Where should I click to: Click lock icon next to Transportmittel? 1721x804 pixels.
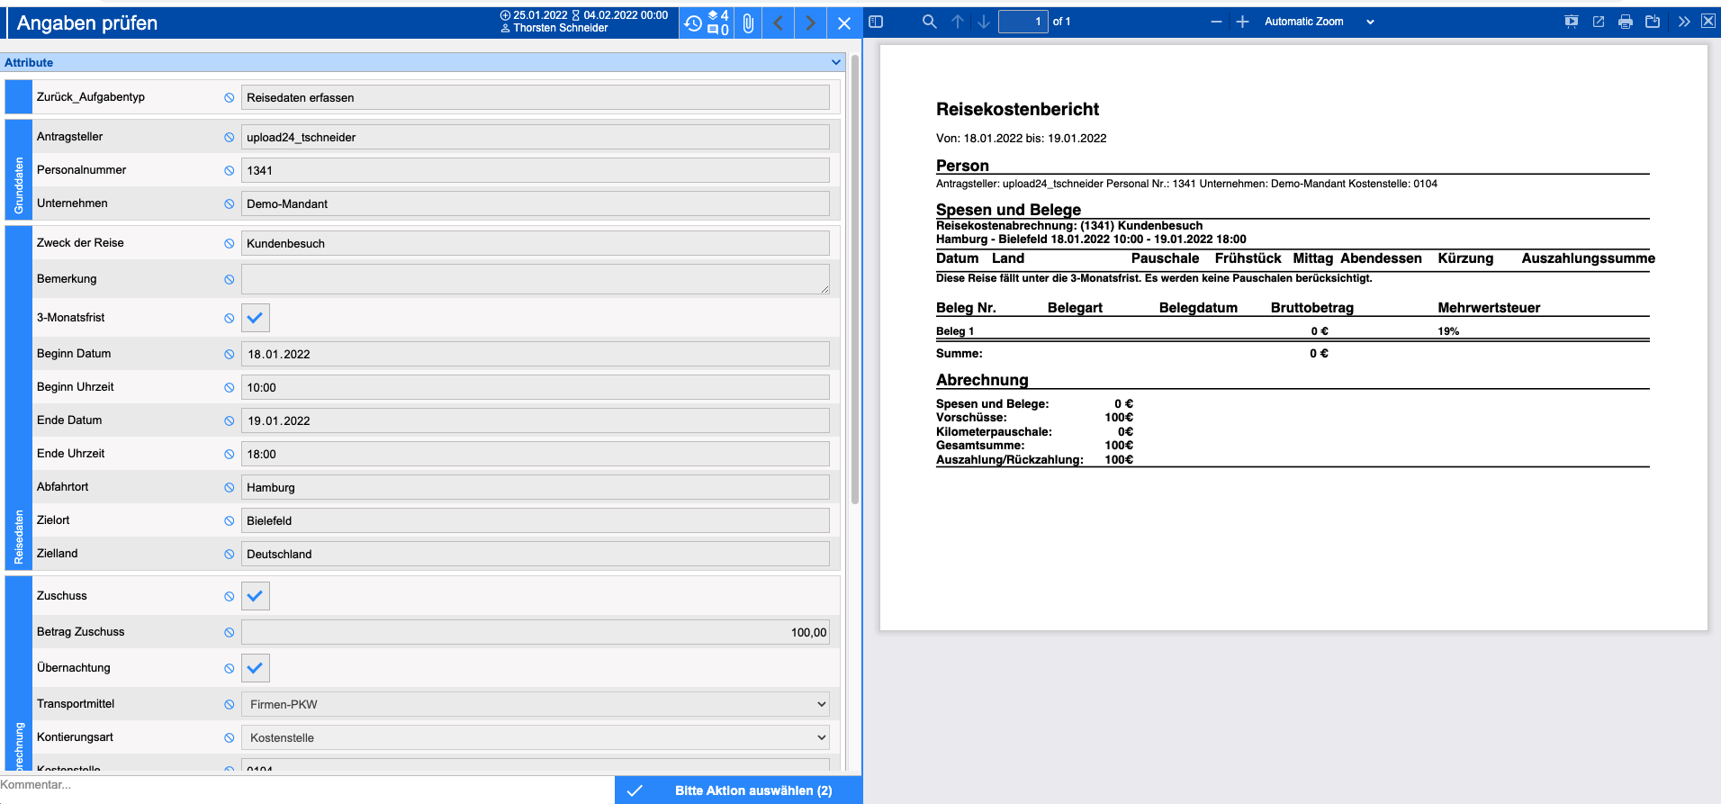coord(230,704)
